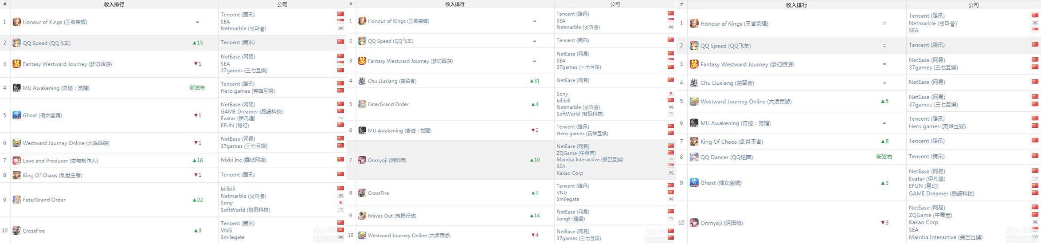
Task: Click the ▲15 change next to QQ Speed
Action: click(x=198, y=43)
